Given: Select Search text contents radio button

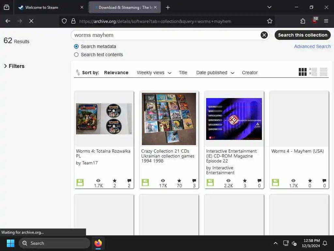Looking at the screenshot, I should coord(76,55).
